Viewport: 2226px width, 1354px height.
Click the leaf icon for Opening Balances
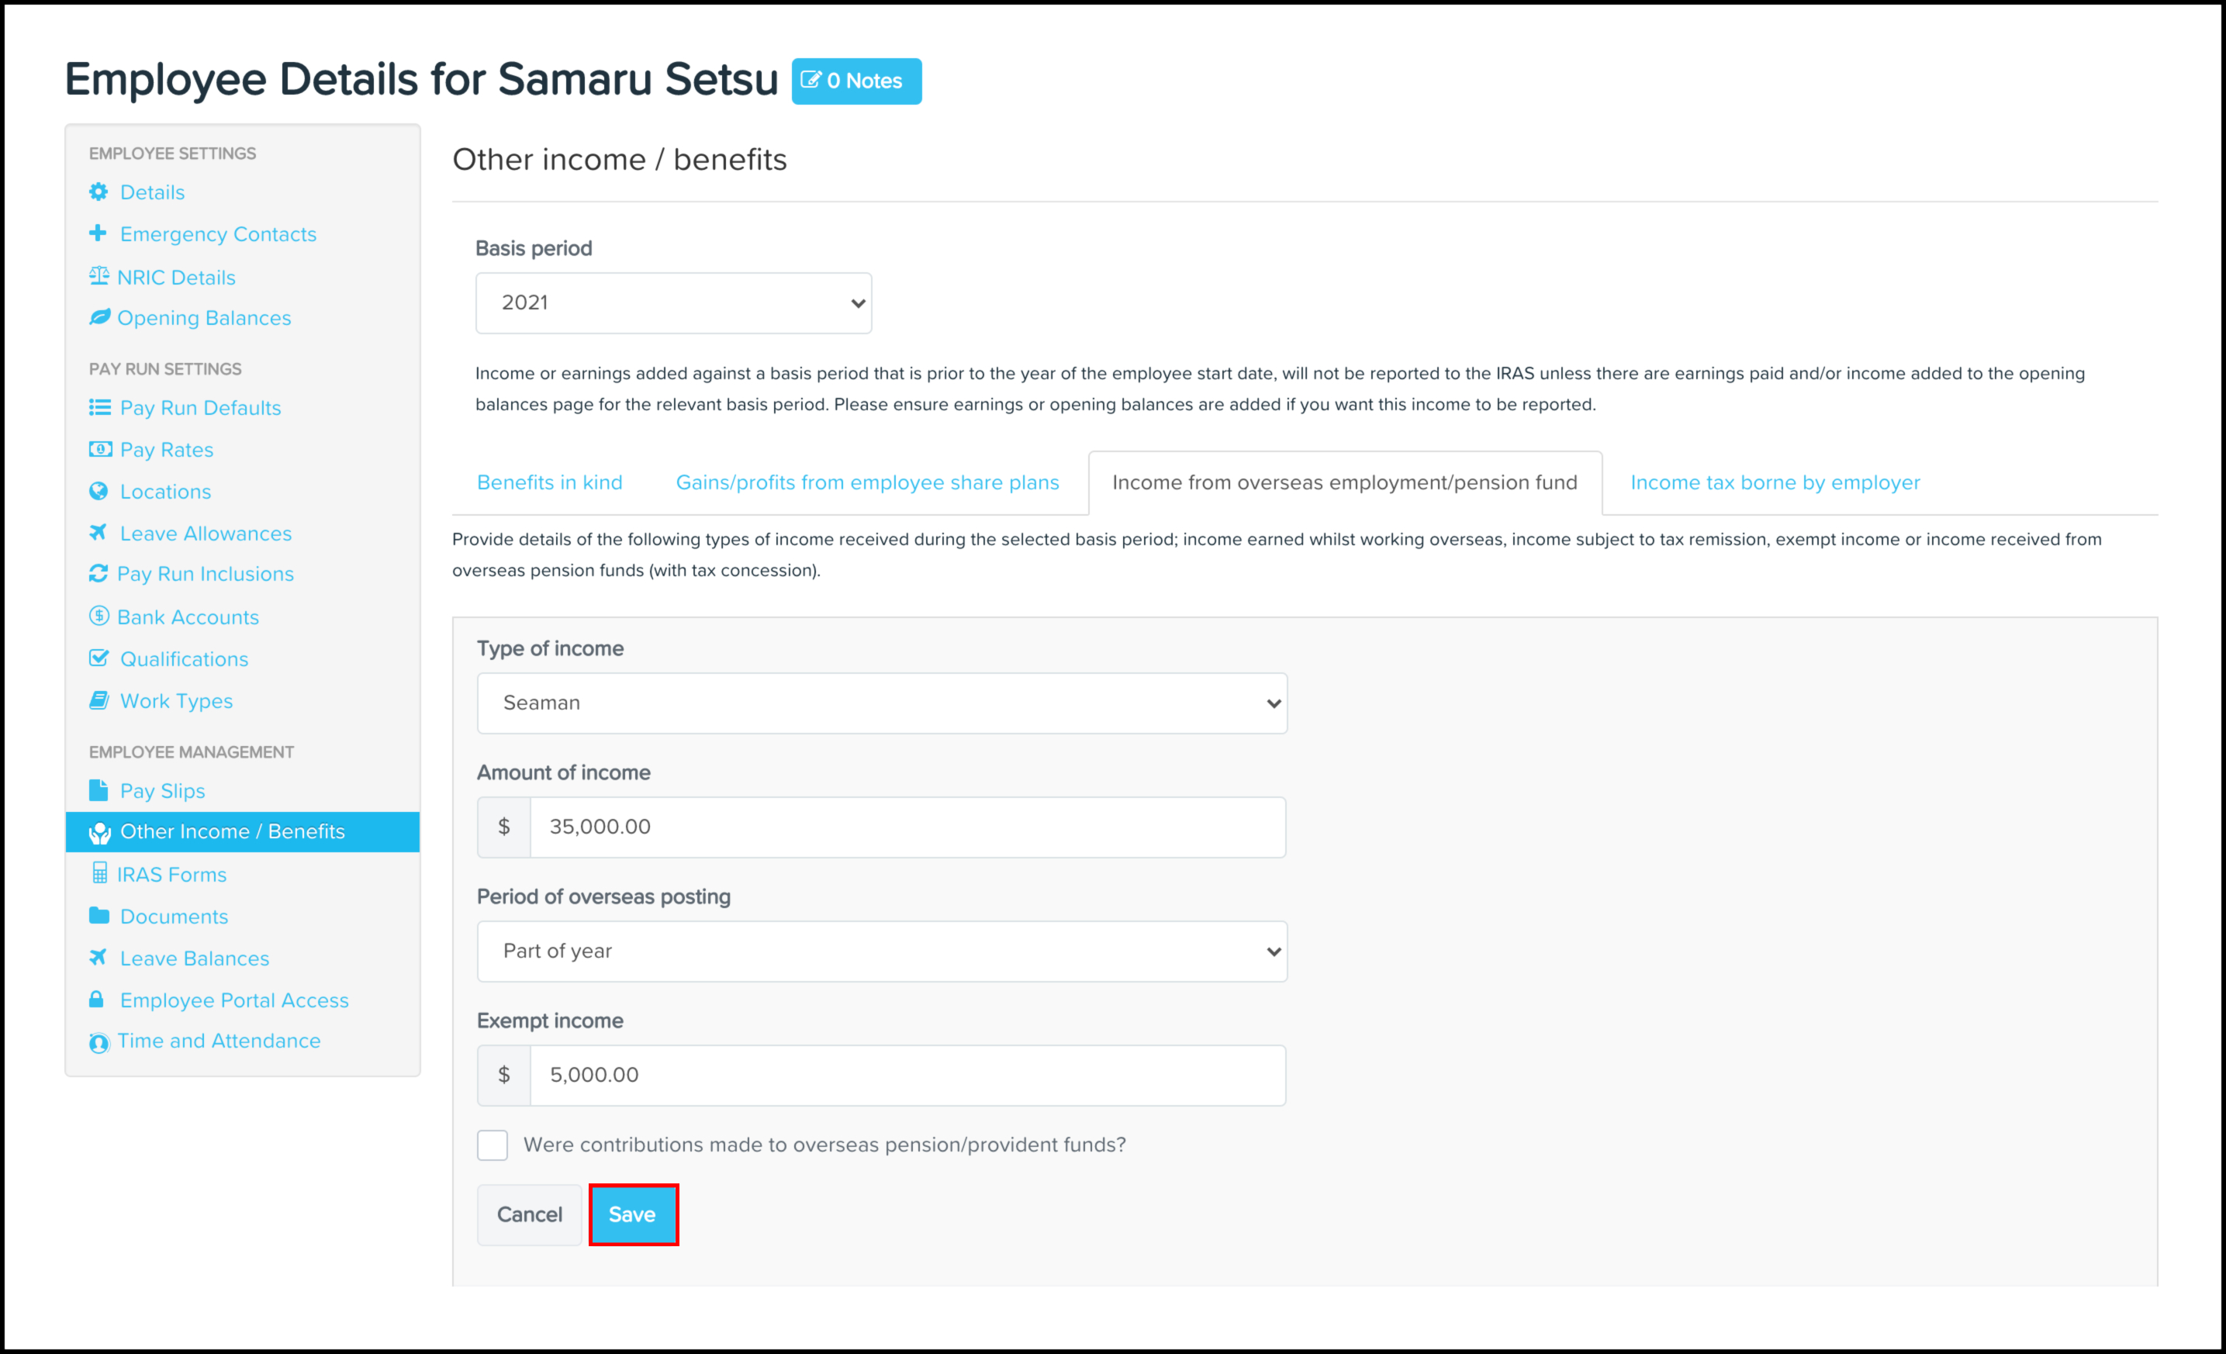tap(99, 317)
